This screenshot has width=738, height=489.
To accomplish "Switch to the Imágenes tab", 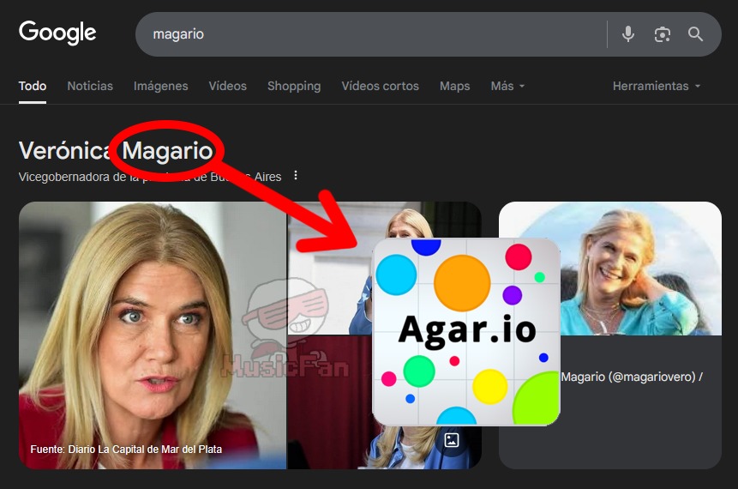I will click(x=161, y=86).
